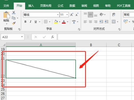Click the accounting number format icon

pos(126,22)
